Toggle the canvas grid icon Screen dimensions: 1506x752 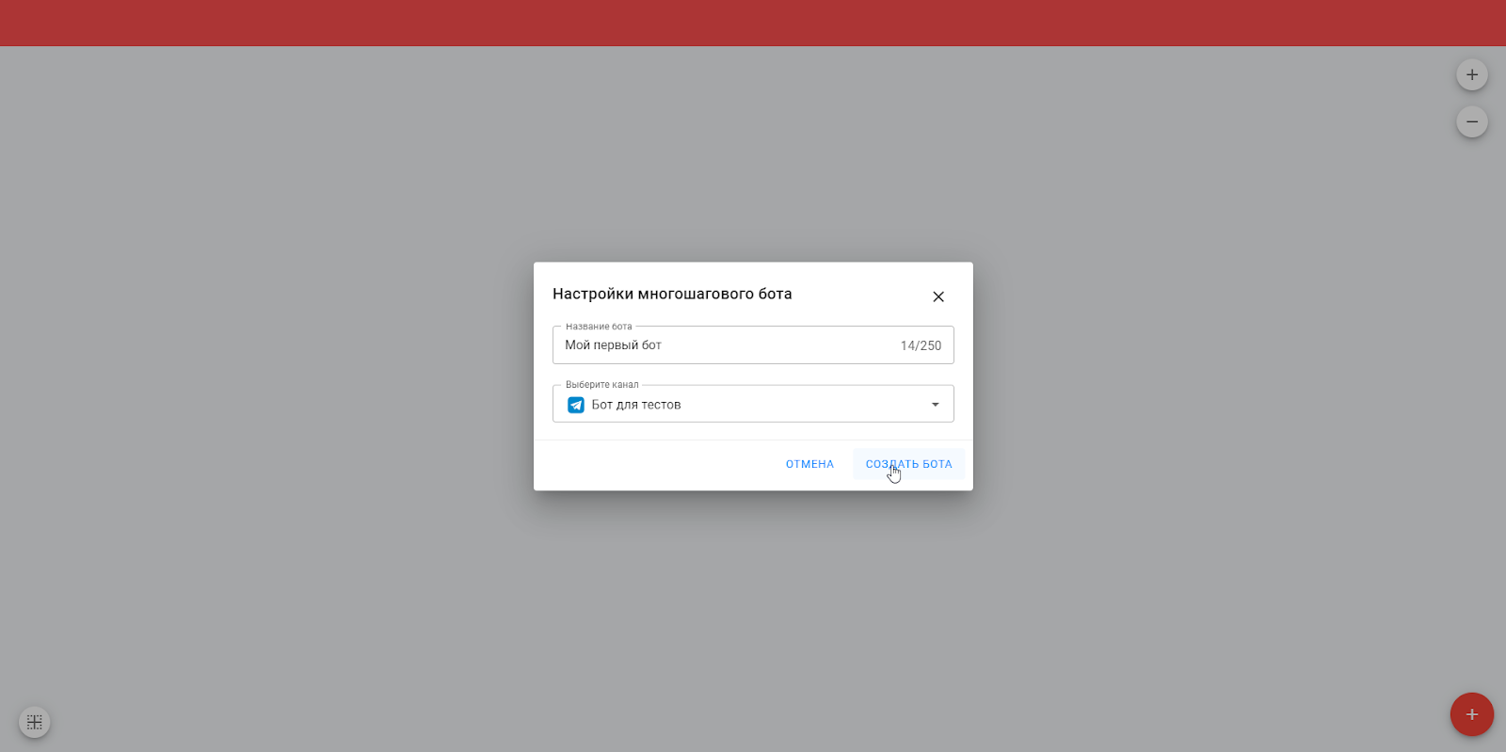pos(35,722)
